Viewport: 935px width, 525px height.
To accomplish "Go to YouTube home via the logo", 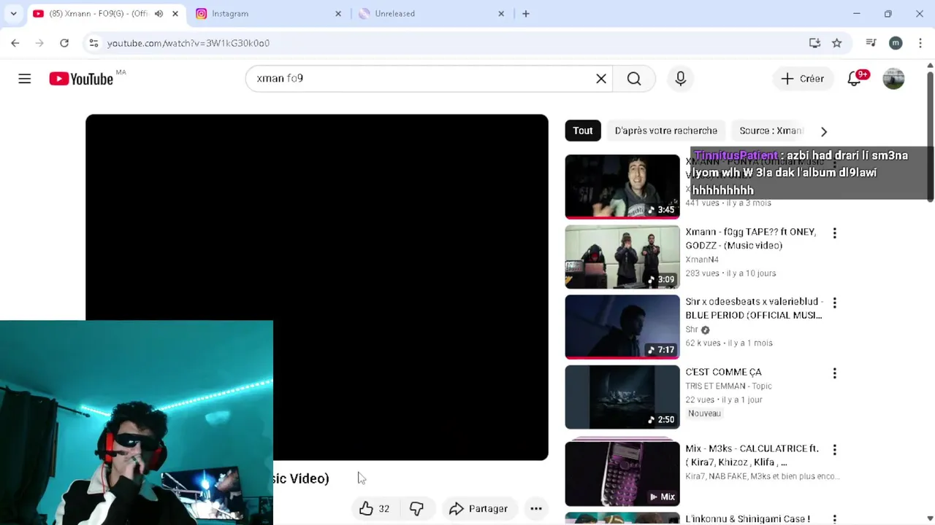I will pos(81,79).
